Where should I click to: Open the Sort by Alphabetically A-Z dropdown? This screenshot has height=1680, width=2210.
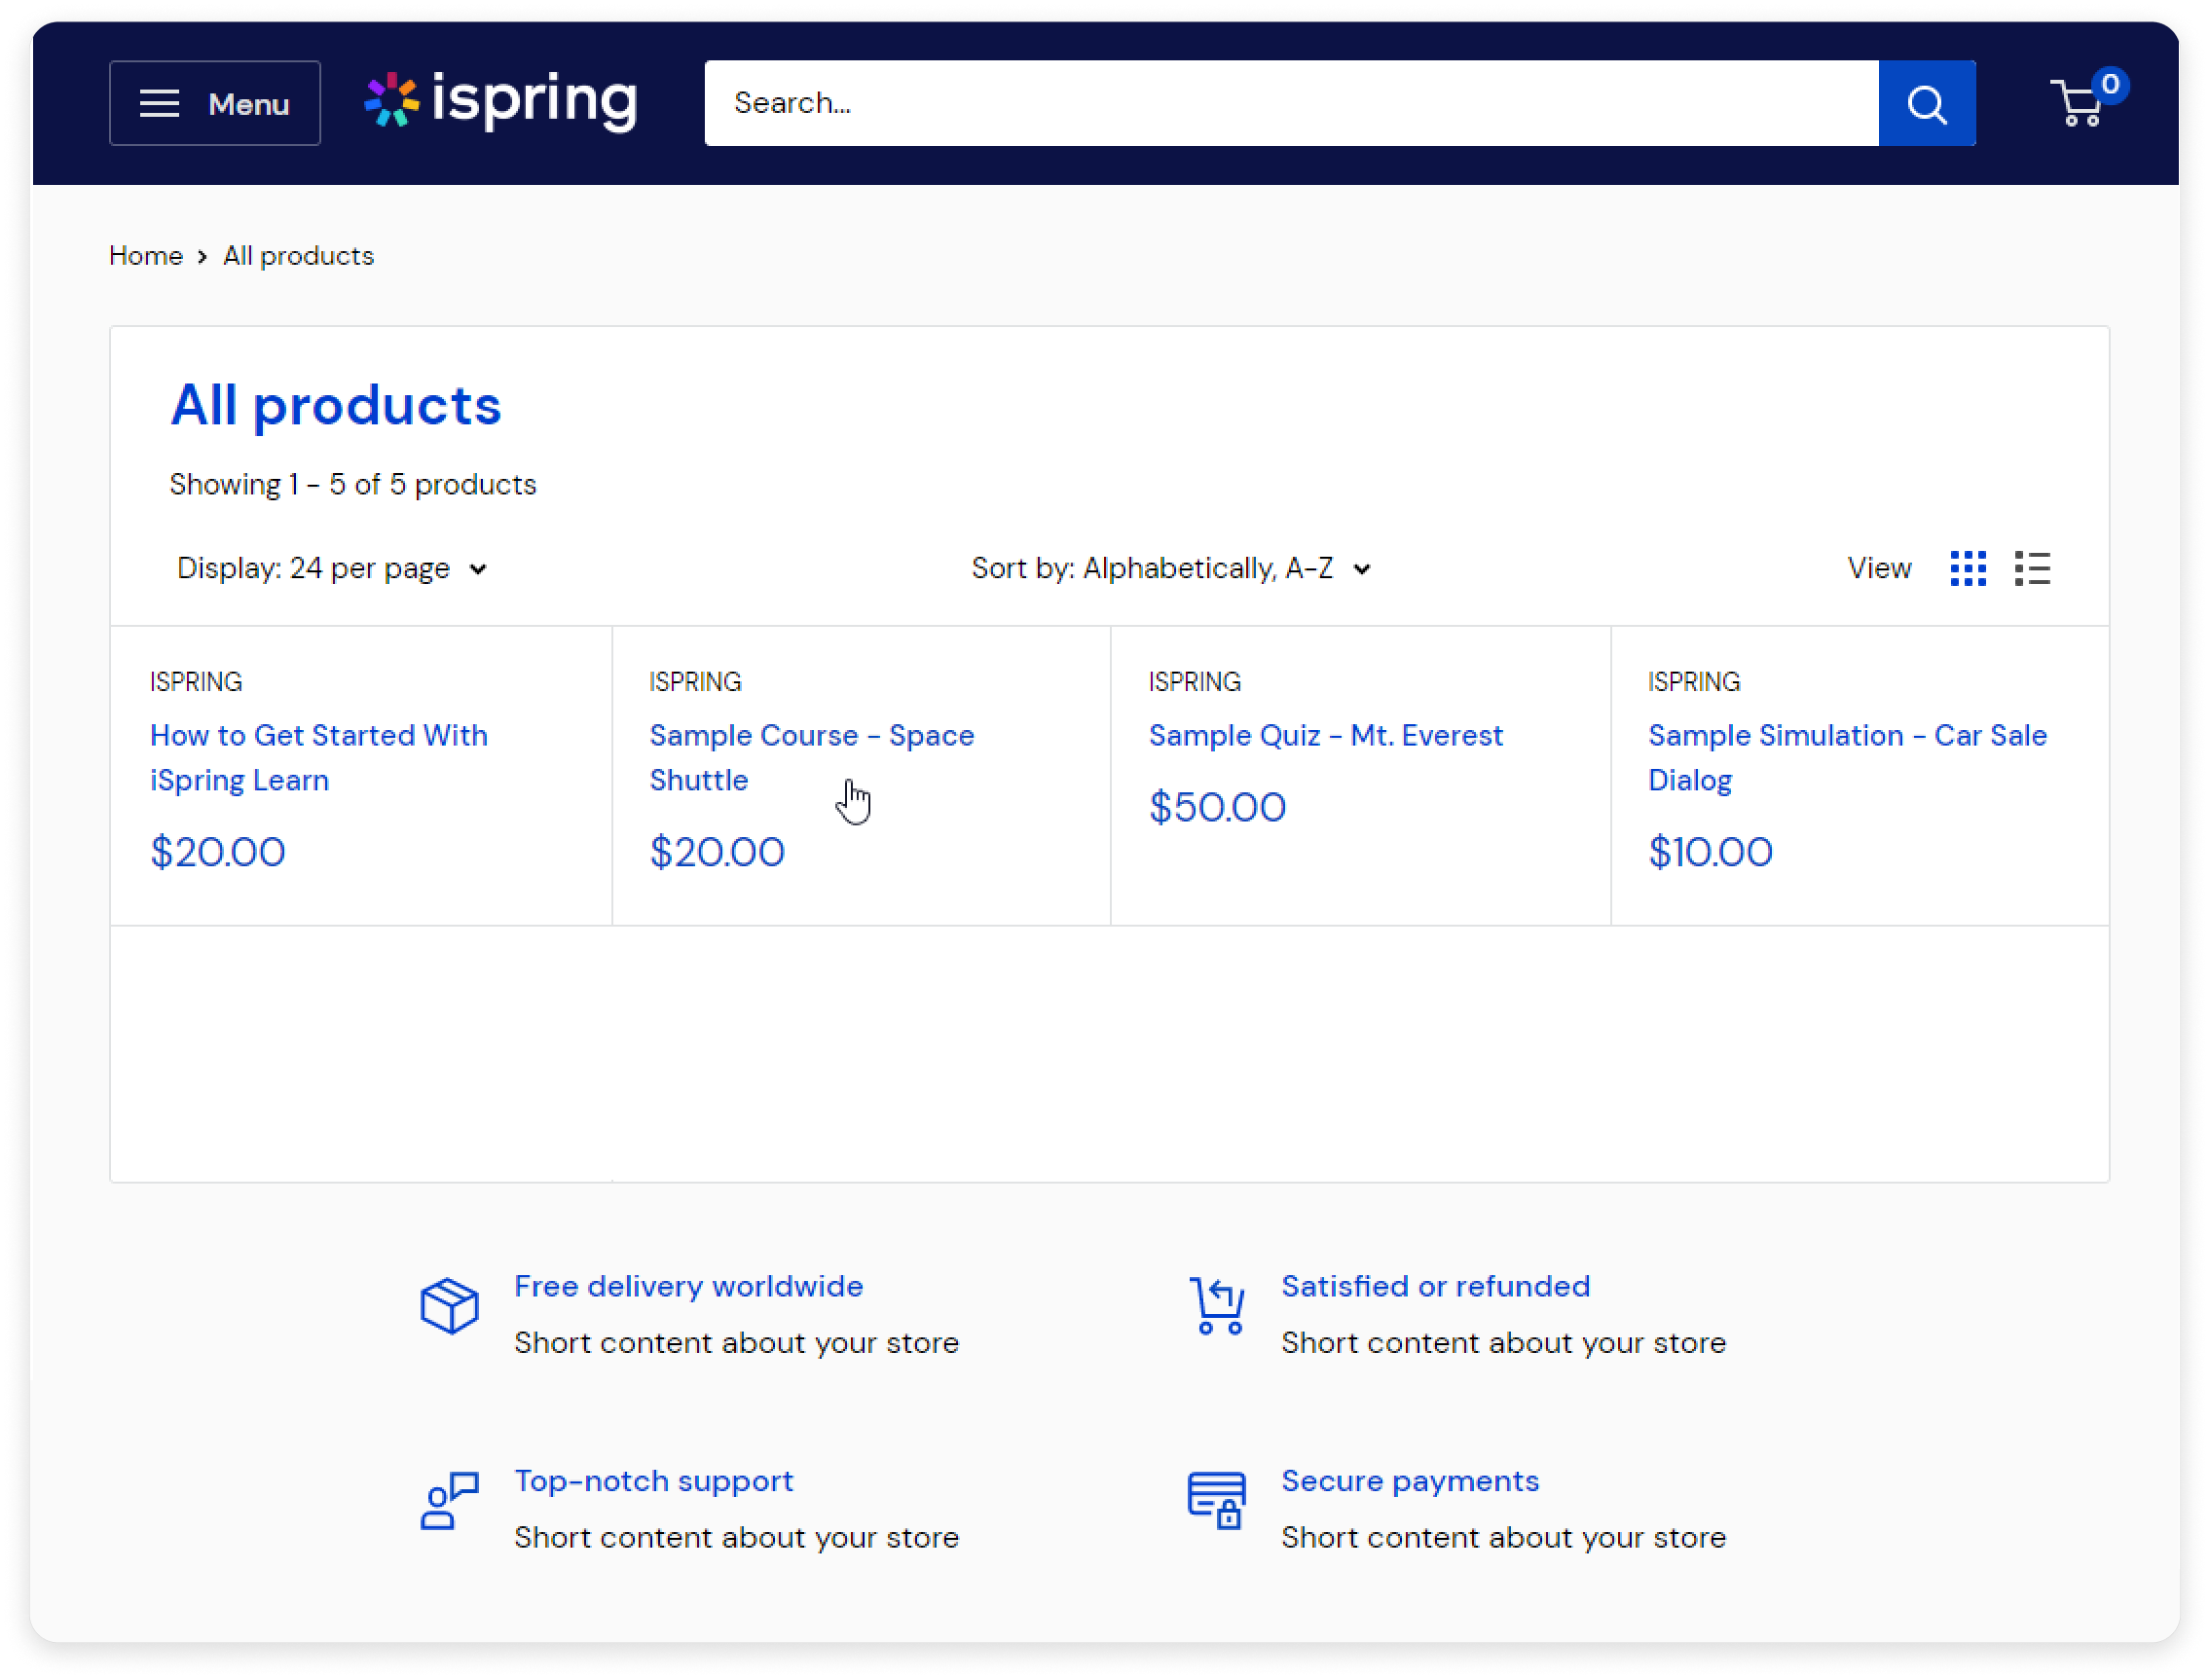(1170, 568)
